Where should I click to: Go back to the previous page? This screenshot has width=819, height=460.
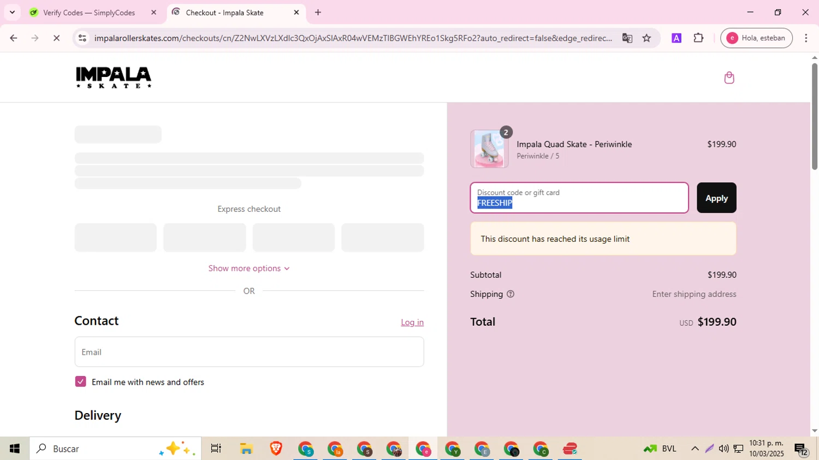[x=14, y=38]
